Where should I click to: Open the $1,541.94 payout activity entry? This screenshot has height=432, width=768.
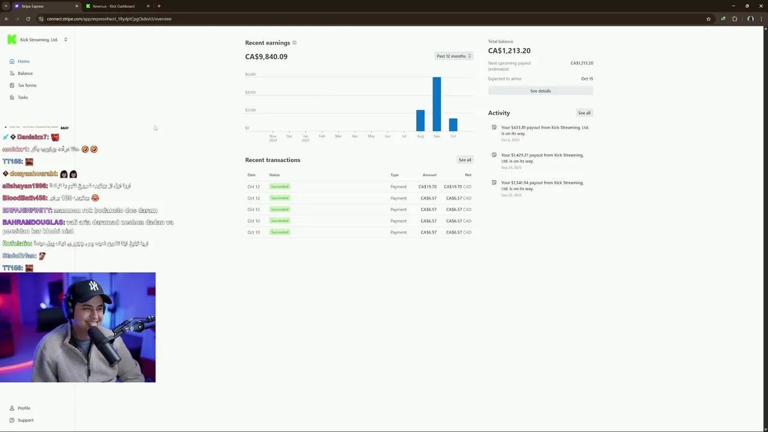(540, 188)
